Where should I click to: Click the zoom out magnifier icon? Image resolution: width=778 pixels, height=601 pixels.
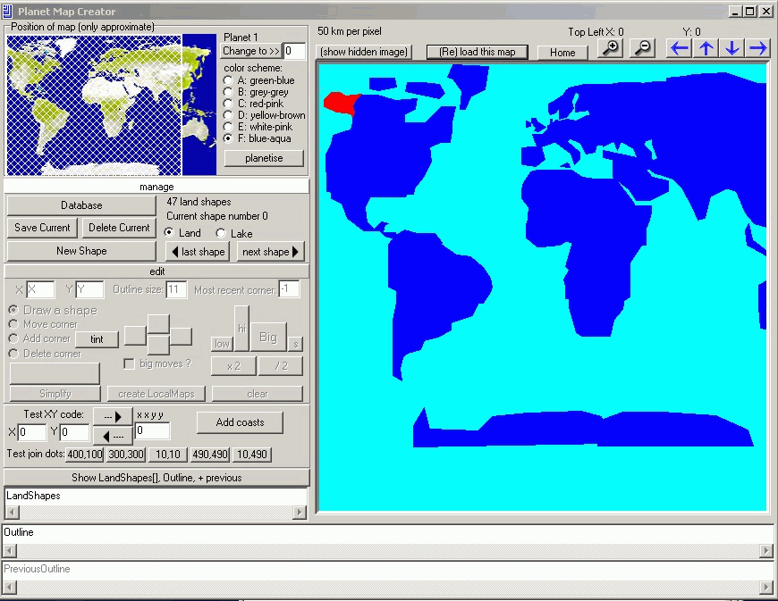[642, 48]
